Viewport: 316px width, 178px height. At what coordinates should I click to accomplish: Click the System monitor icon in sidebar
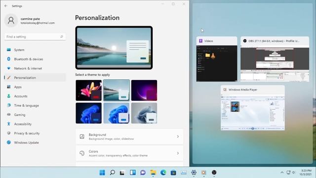tap(9, 49)
